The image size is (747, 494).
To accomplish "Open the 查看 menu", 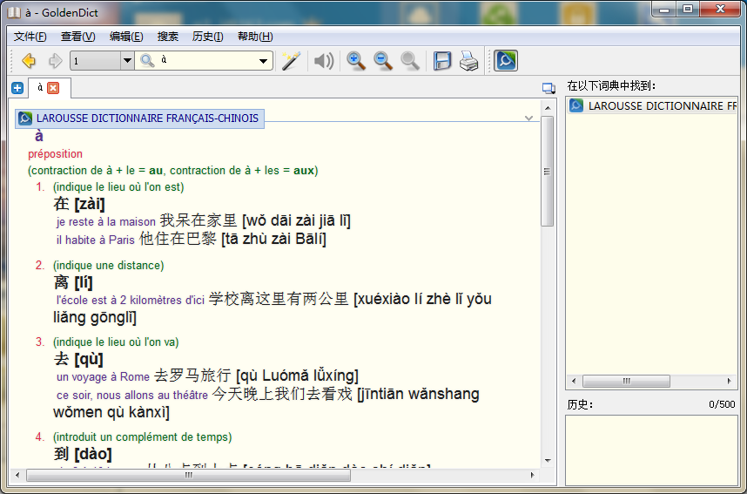I will tap(77, 37).
